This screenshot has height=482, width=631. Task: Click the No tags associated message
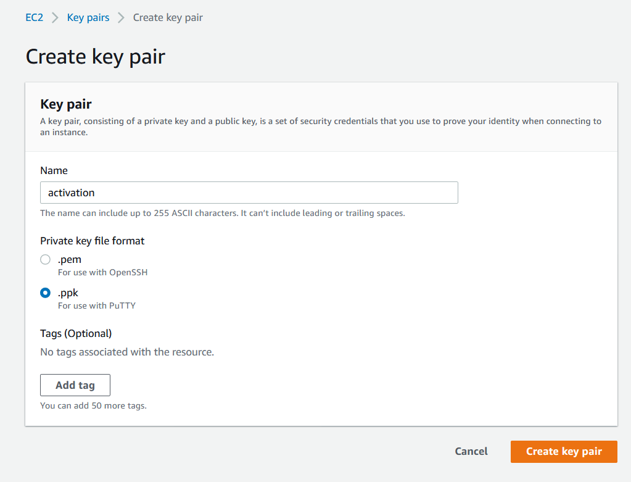click(127, 352)
